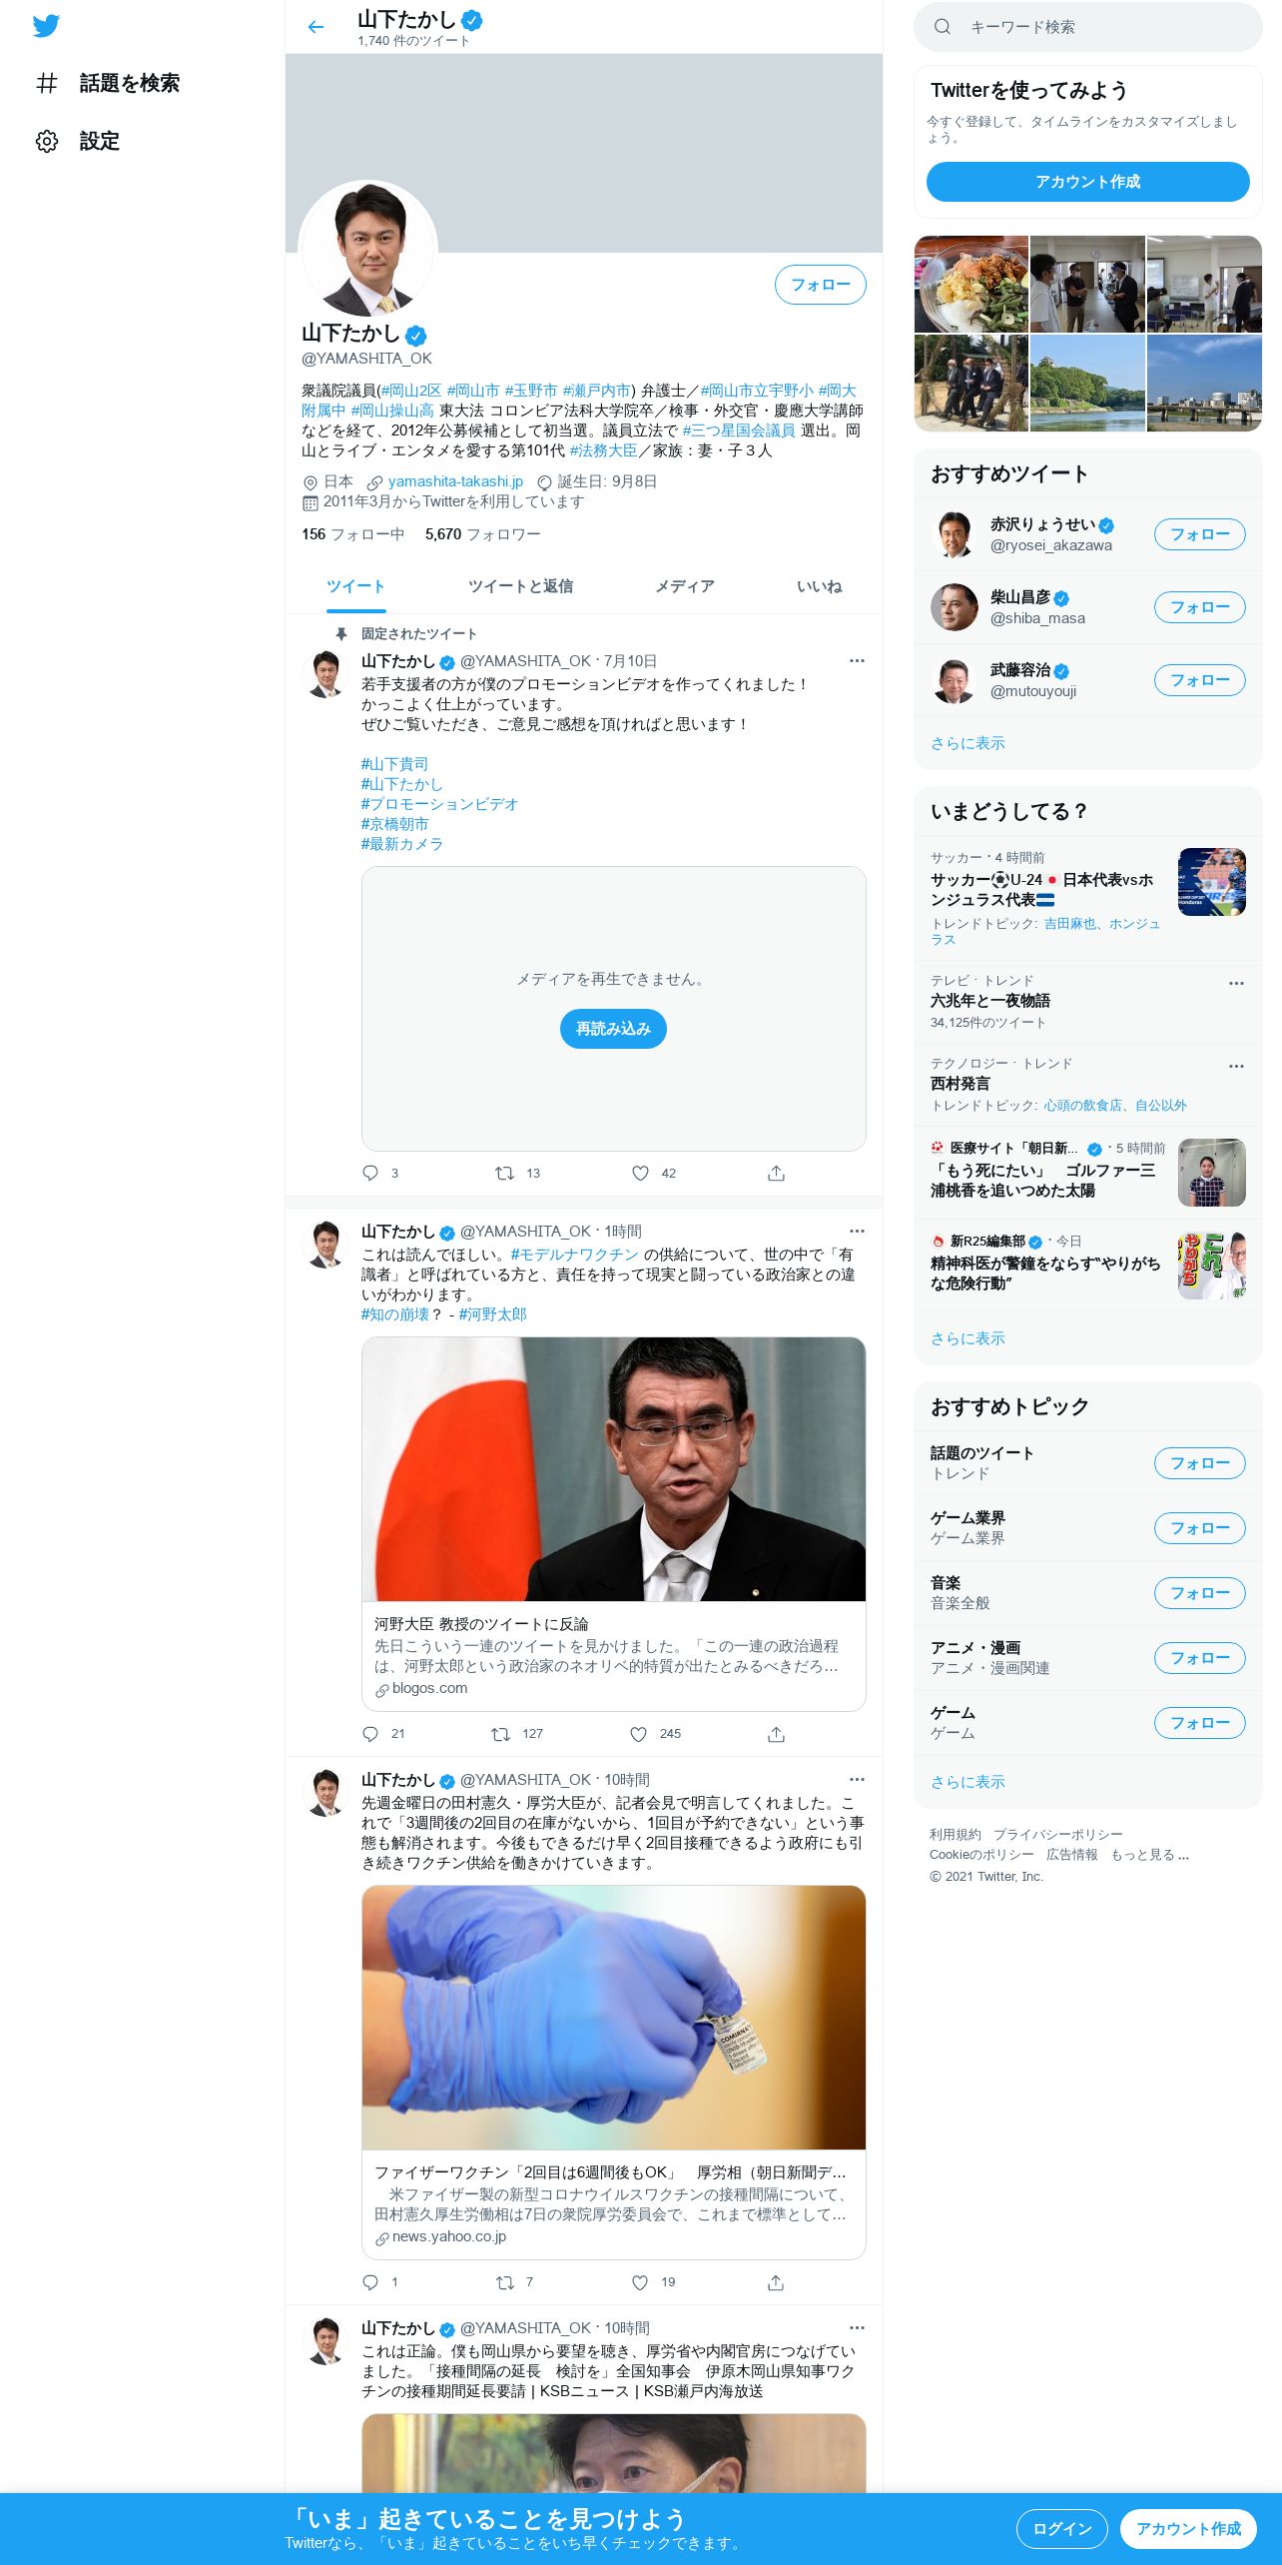Image resolution: width=1282 pixels, height=2565 pixels.
Task: Open the news.yahoo.co.jp ファイザーワクチン article card
Action: coord(613,2072)
